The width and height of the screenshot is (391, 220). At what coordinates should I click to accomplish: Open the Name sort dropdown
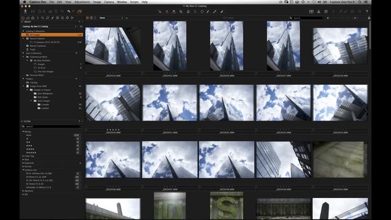coord(111,18)
